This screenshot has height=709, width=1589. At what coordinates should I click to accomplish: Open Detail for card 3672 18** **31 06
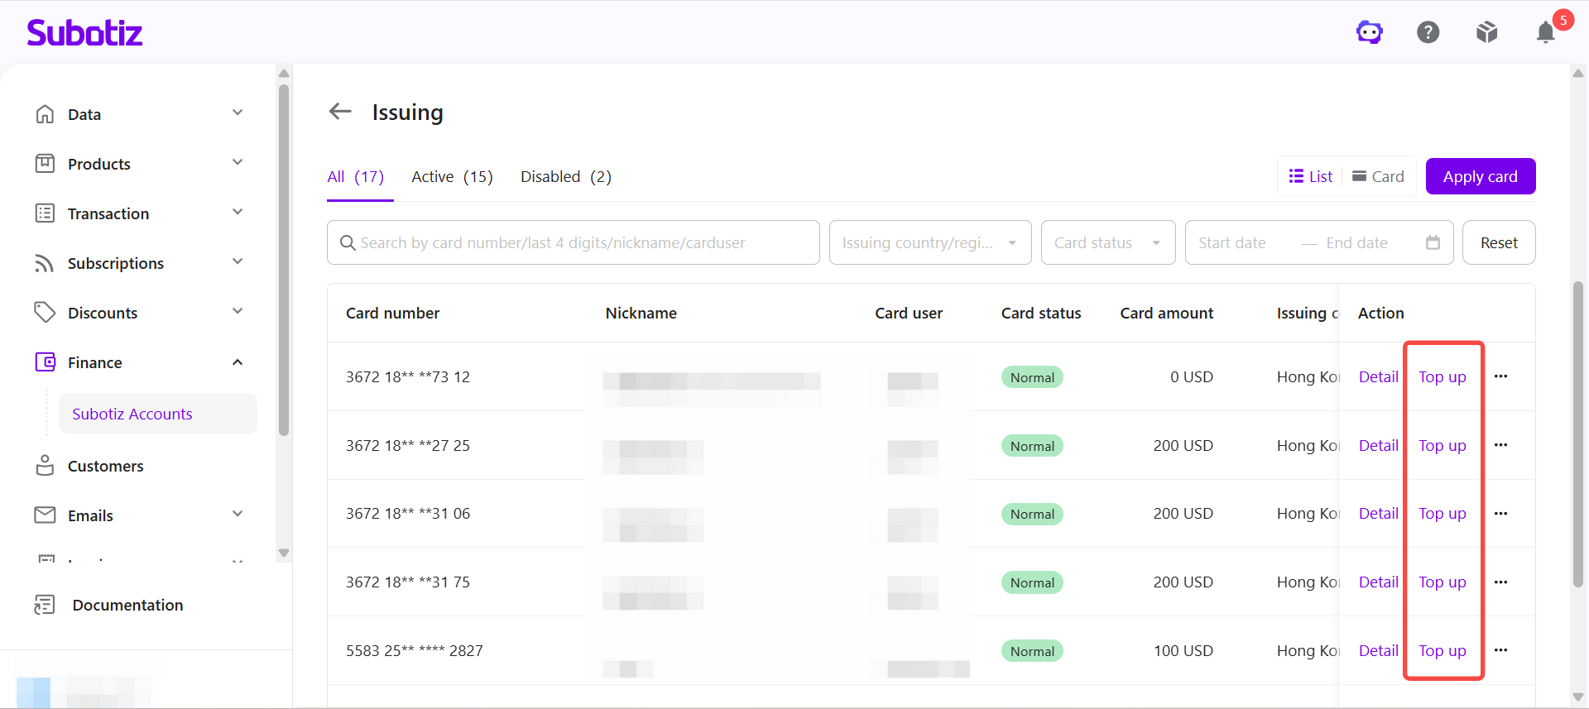1378,514
